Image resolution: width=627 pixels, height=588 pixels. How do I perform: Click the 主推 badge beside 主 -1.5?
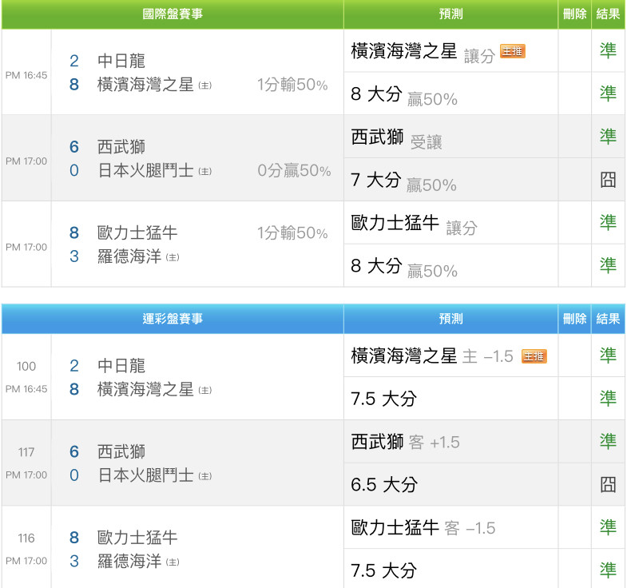pyautogui.click(x=534, y=356)
